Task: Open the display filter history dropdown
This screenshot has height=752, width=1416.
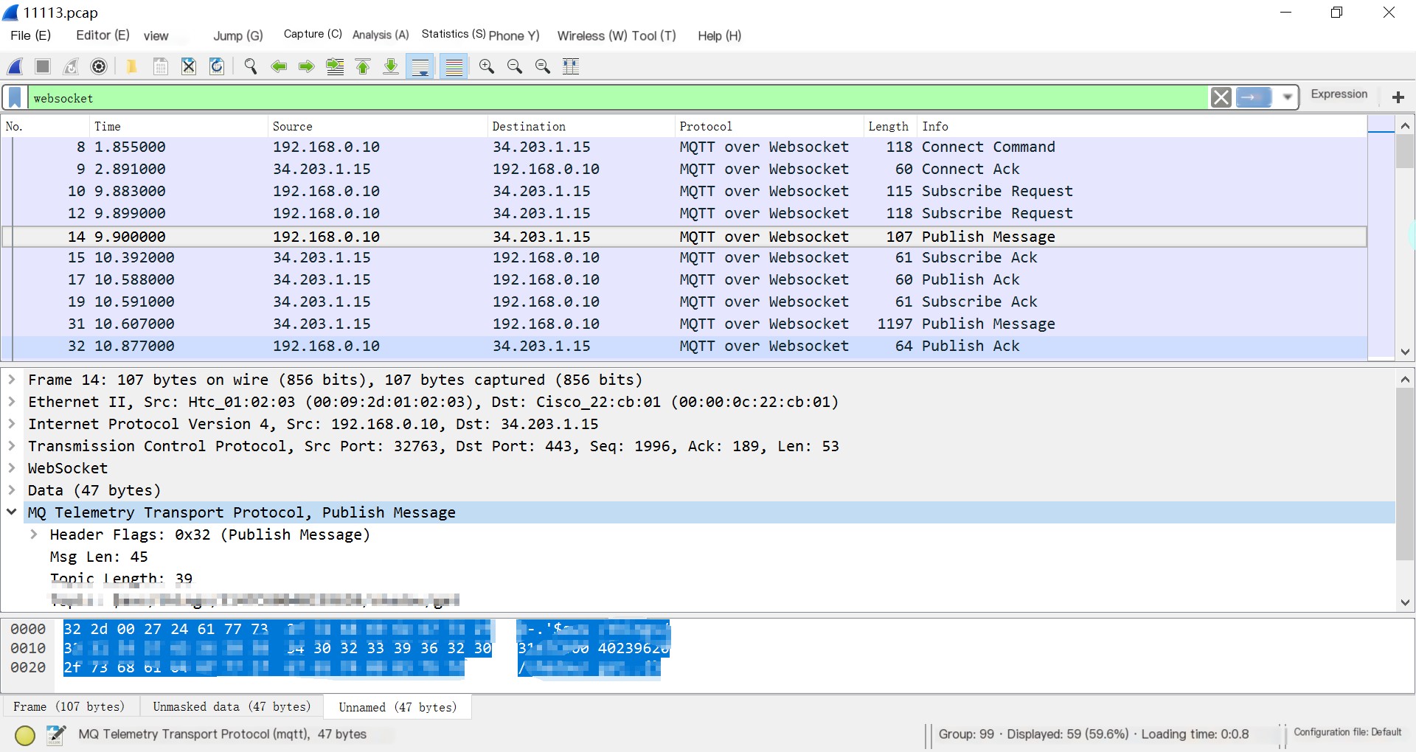Action: point(1288,97)
